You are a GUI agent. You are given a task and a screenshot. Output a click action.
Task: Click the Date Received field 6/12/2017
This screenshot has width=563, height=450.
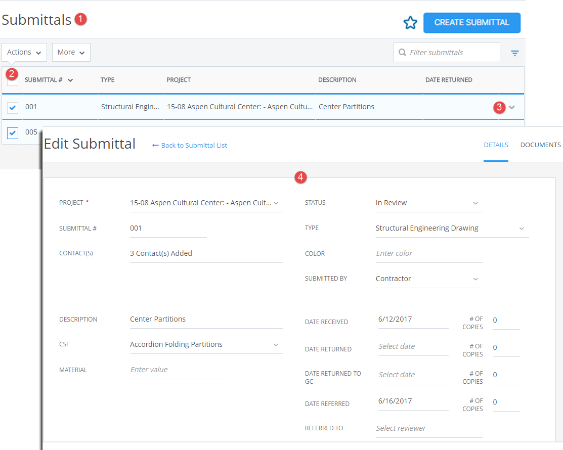coord(413,320)
